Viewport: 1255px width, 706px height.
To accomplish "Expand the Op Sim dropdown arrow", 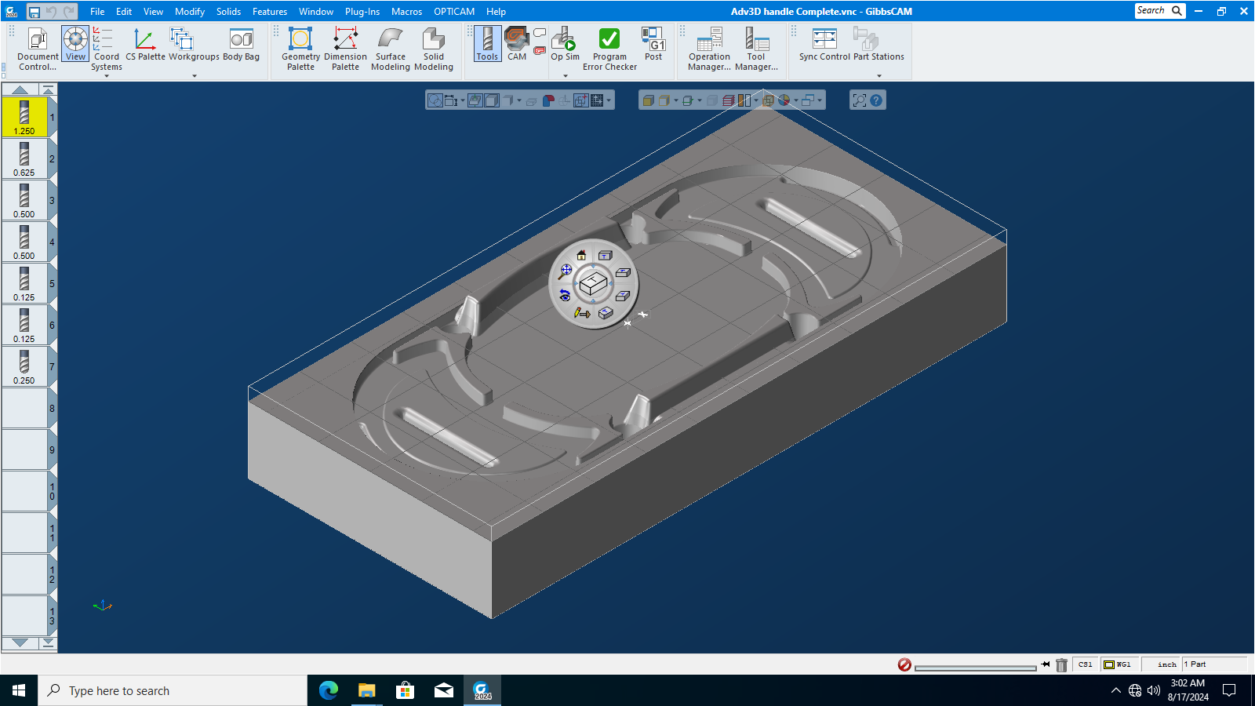I will (x=566, y=76).
